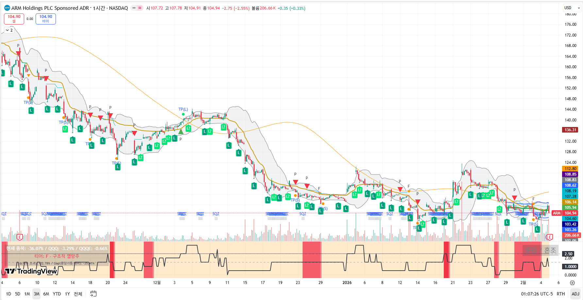Click the 144.00 price scale label
Image resolution: width=583 pixels, height=300 pixels.
pos(571,109)
